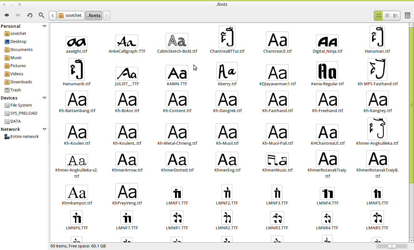Open Entire network in the sidebar
Viewport: 414px width, 250px height.
click(x=24, y=137)
